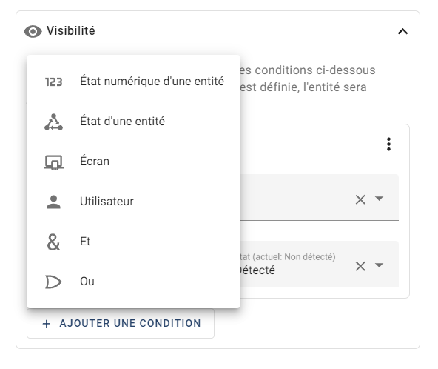Click the 123 numeric state icon
The width and height of the screenshot is (438, 369).
(53, 82)
